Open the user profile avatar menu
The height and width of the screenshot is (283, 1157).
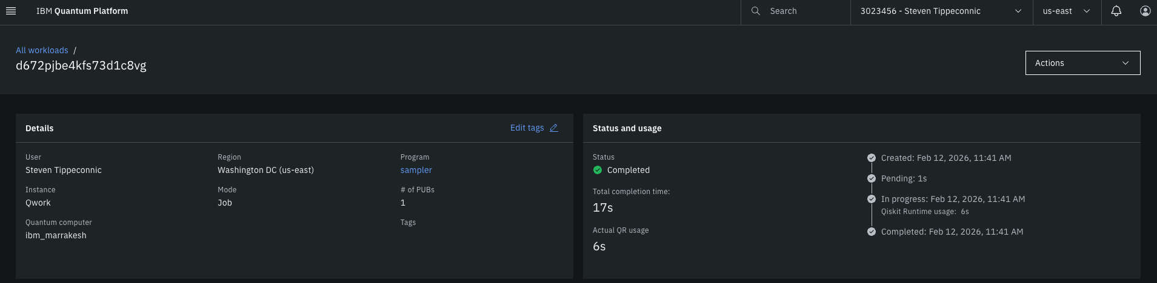(x=1145, y=11)
